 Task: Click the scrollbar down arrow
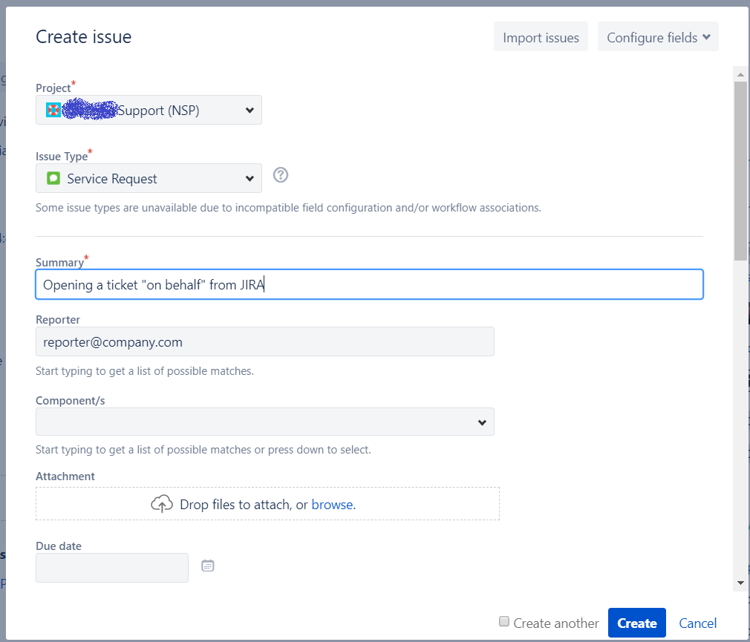coord(740,583)
